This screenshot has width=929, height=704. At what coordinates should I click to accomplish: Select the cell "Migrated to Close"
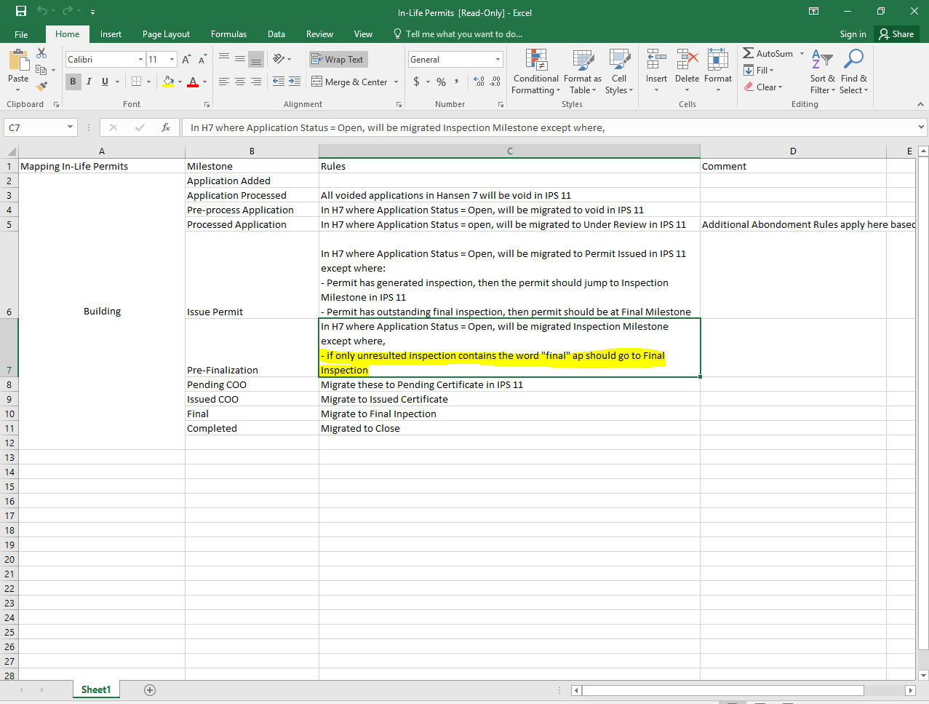(x=509, y=428)
